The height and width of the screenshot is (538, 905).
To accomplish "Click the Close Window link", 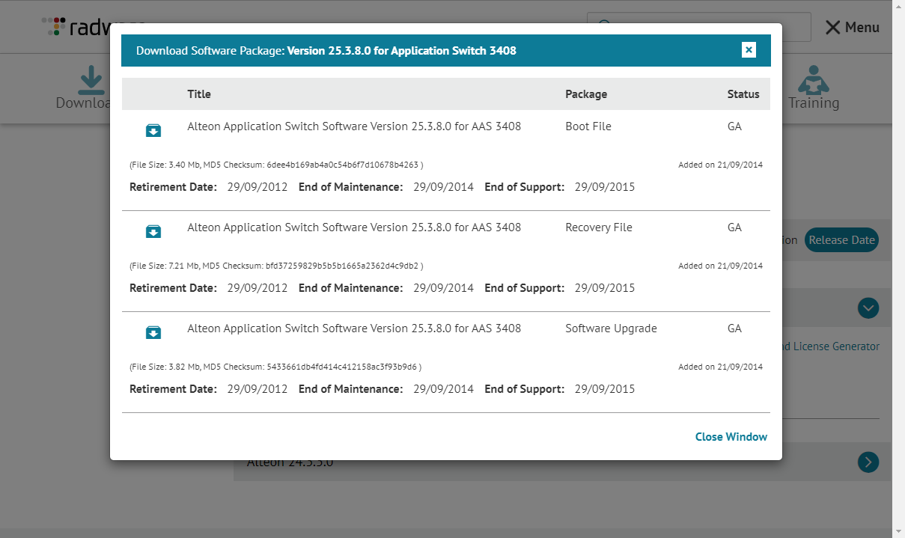I will click(x=731, y=437).
